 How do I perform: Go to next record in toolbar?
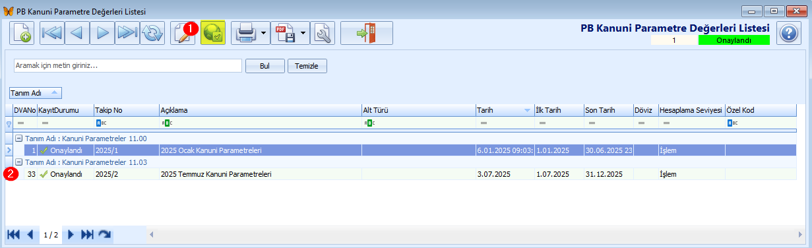tap(102, 33)
